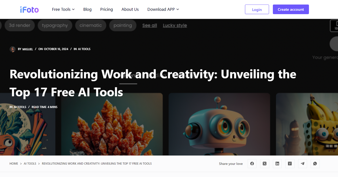Share the article on WhatsApp
The height and width of the screenshot is (177, 338).
coord(315,164)
